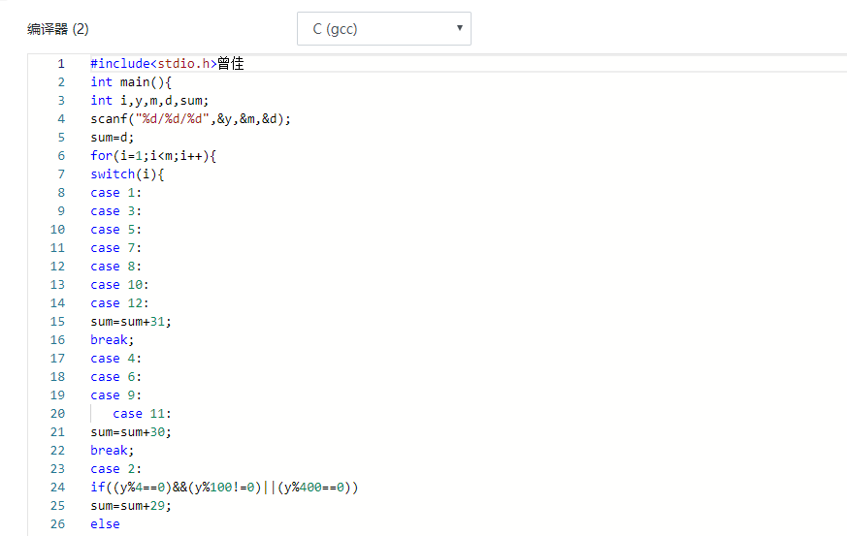Viewport: 847px width, 536px height.
Task: Place cursor on the int main(){ line
Action: point(130,82)
